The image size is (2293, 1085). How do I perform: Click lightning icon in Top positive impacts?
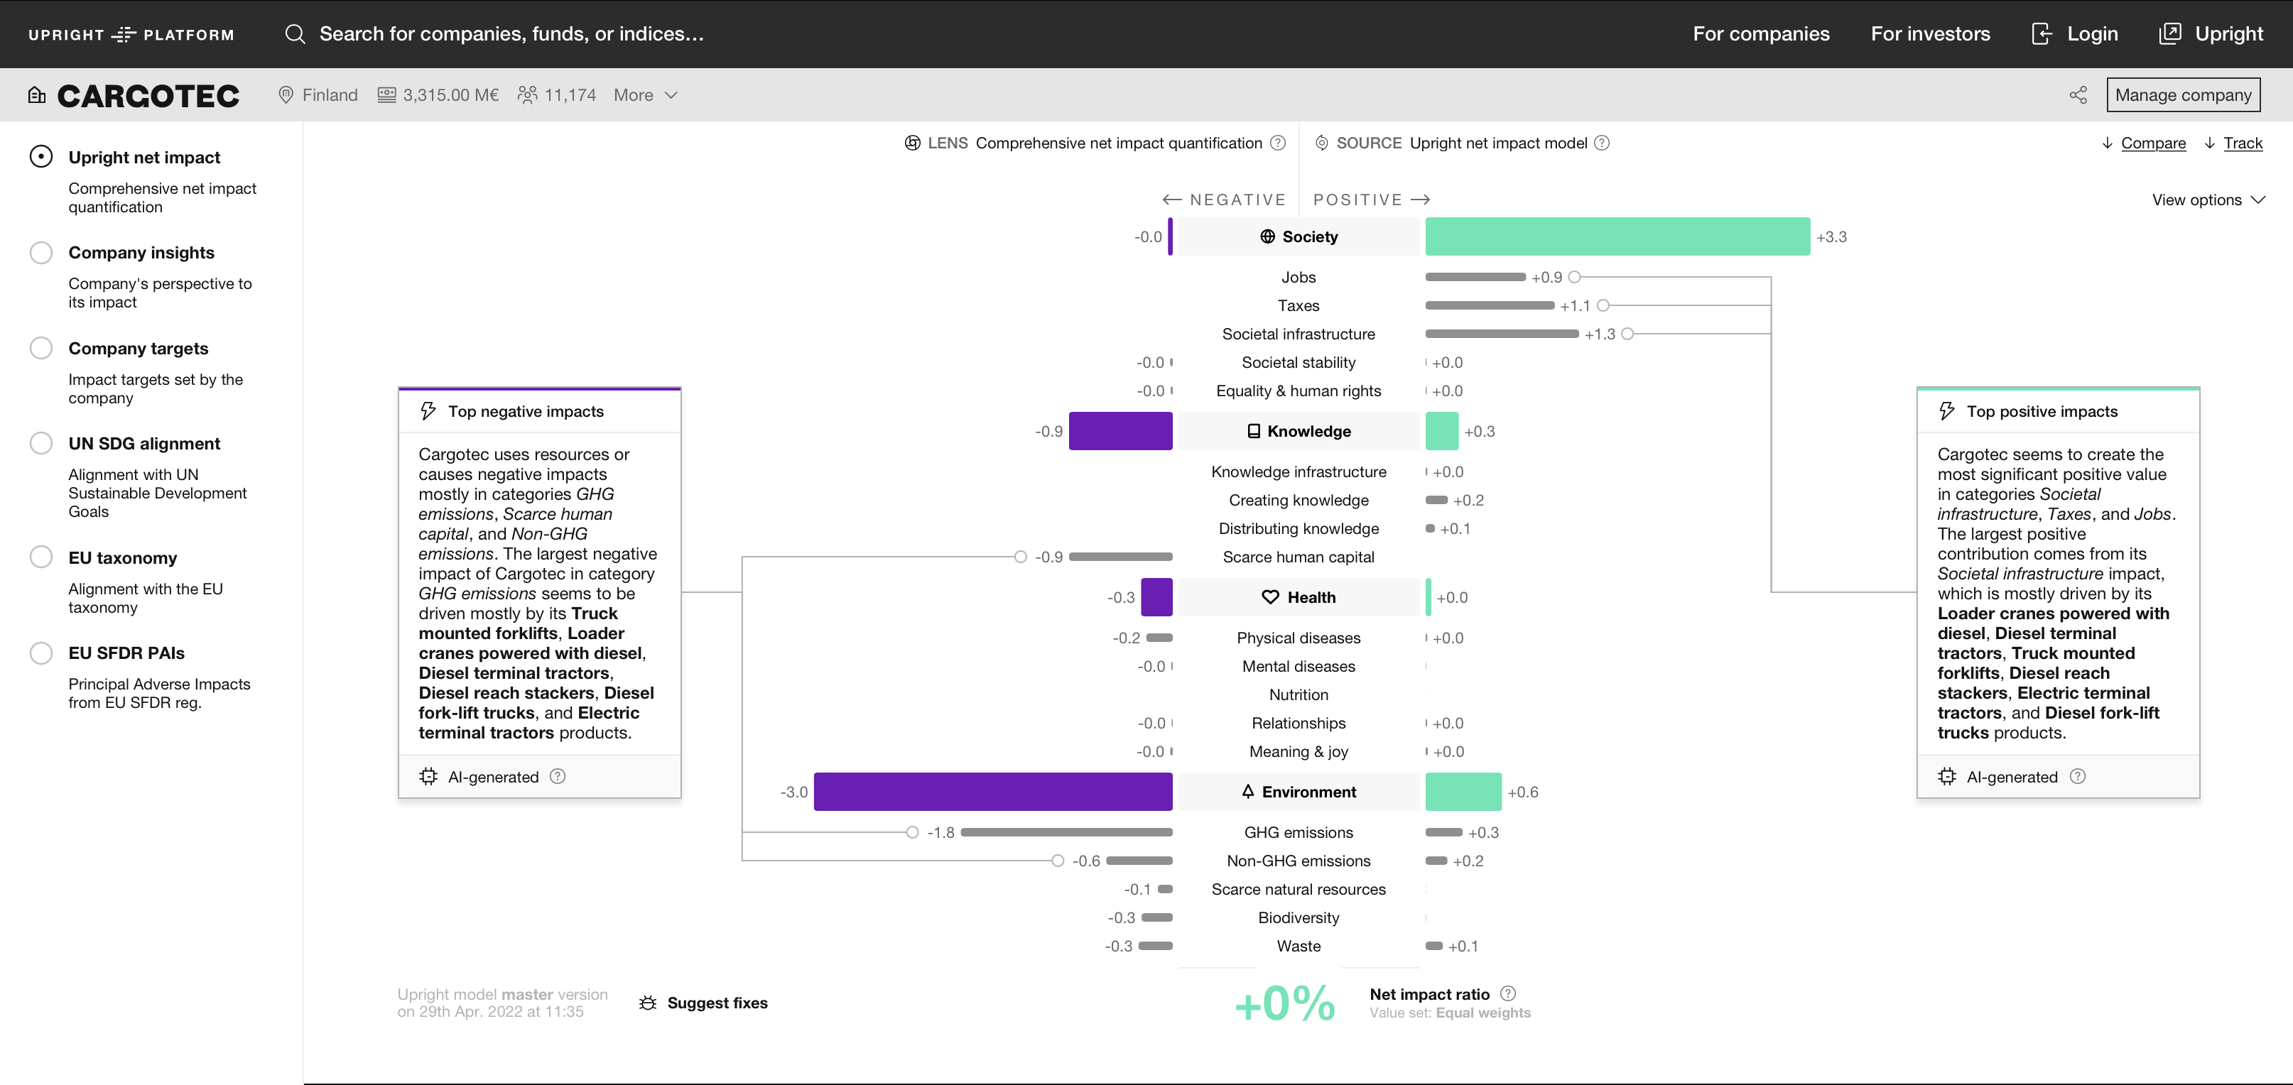[x=1947, y=411]
